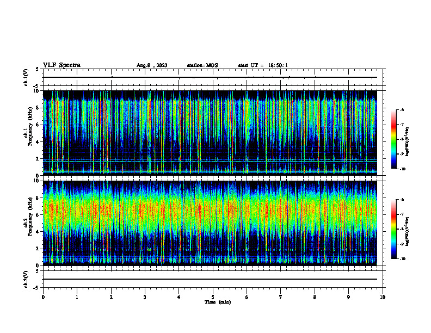Select the "Aug. 8, 2023" date text
Screen dimensions: 431x333
[152, 65]
